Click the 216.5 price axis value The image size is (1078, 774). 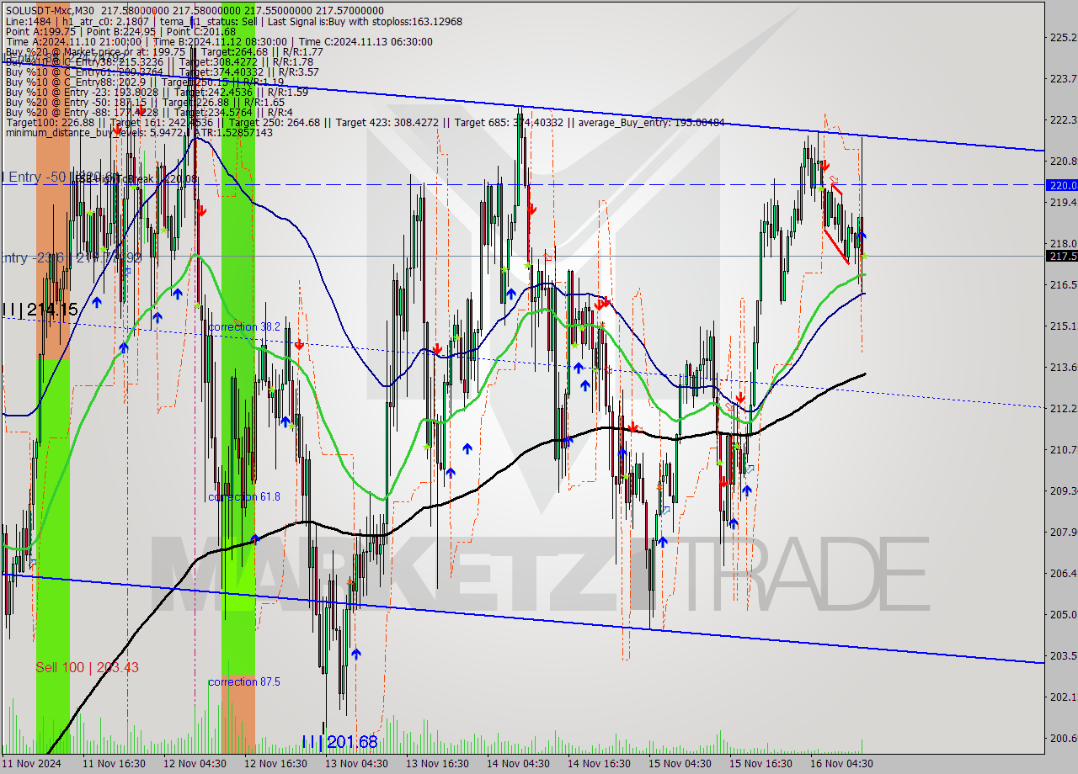click(1063, 284)
